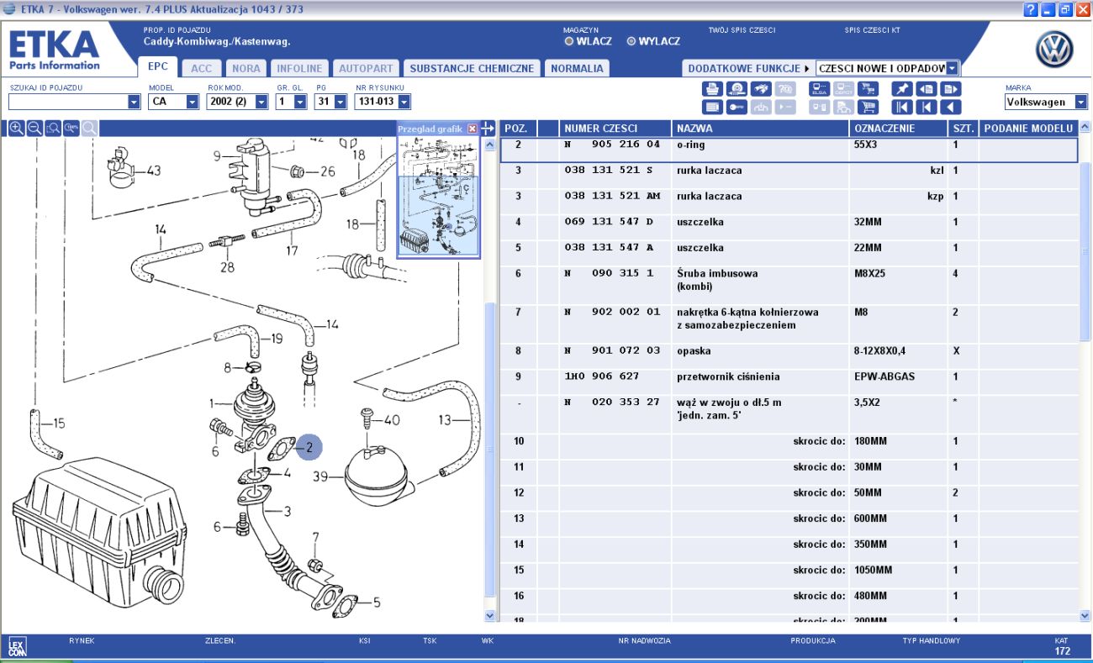Switch to the AUTOPART tab
The image size is (1093, 663).
coord(366,68)
